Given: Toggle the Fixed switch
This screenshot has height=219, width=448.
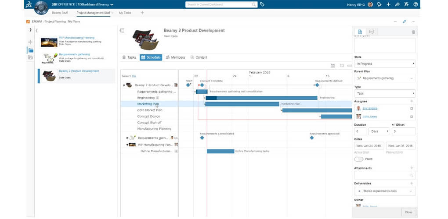Looking at the screenshot, I should point(359,159).
